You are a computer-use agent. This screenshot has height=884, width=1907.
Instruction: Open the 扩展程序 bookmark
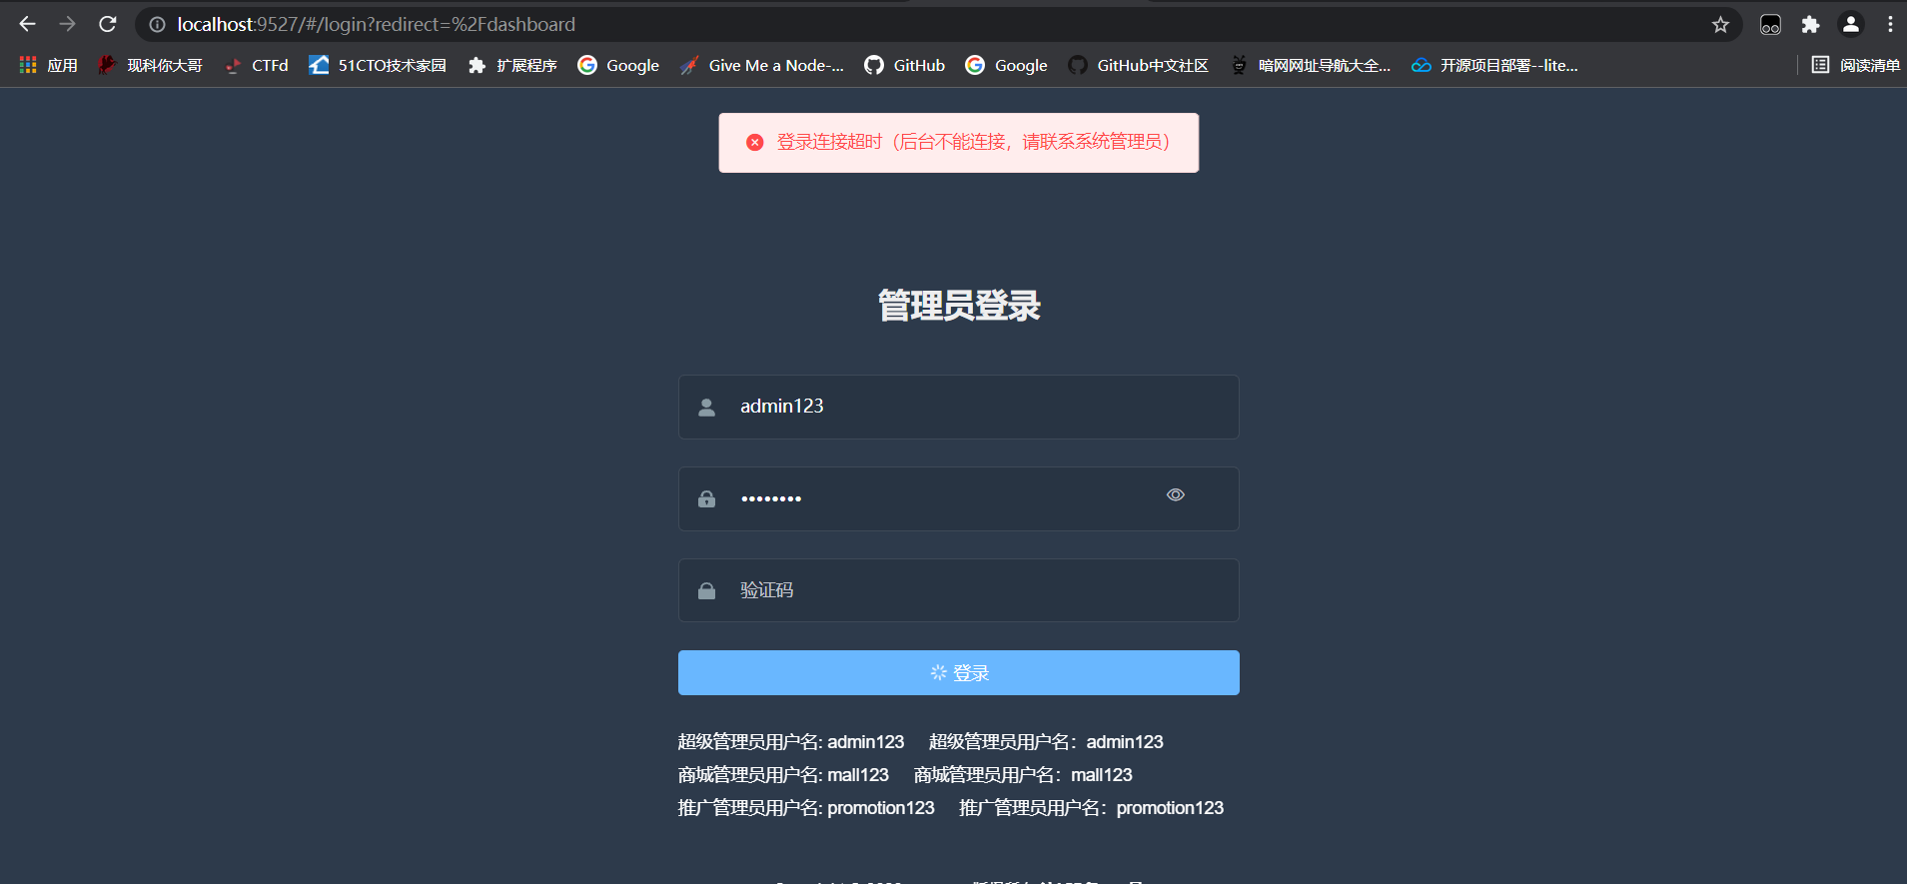(x=512, y=65)
